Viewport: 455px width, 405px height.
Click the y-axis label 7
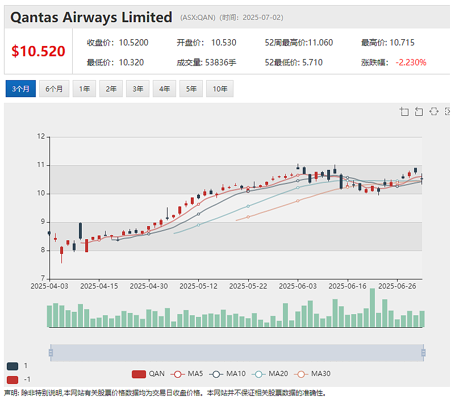pos(43,278)
